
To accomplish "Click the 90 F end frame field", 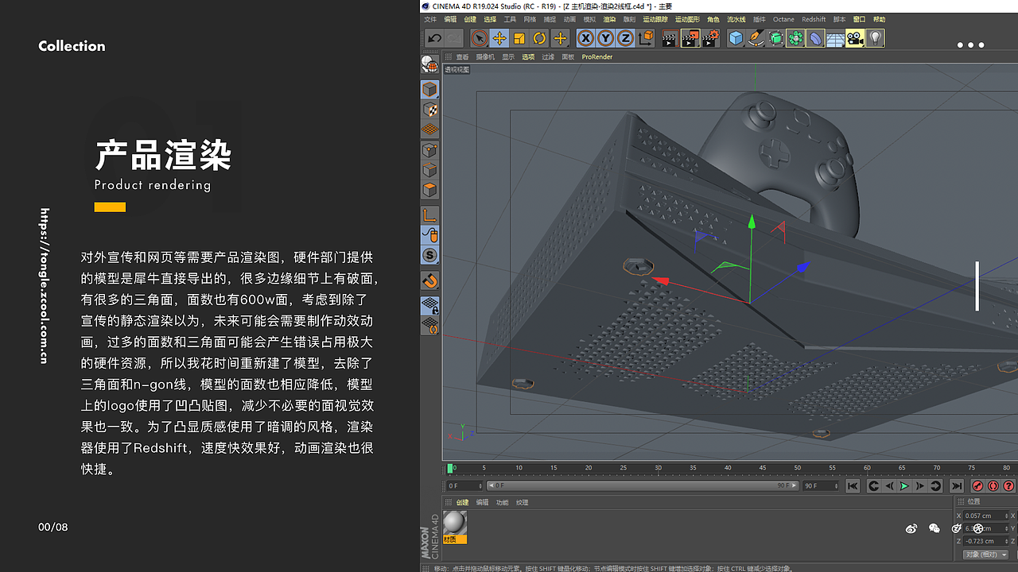I will click(821, 485).
